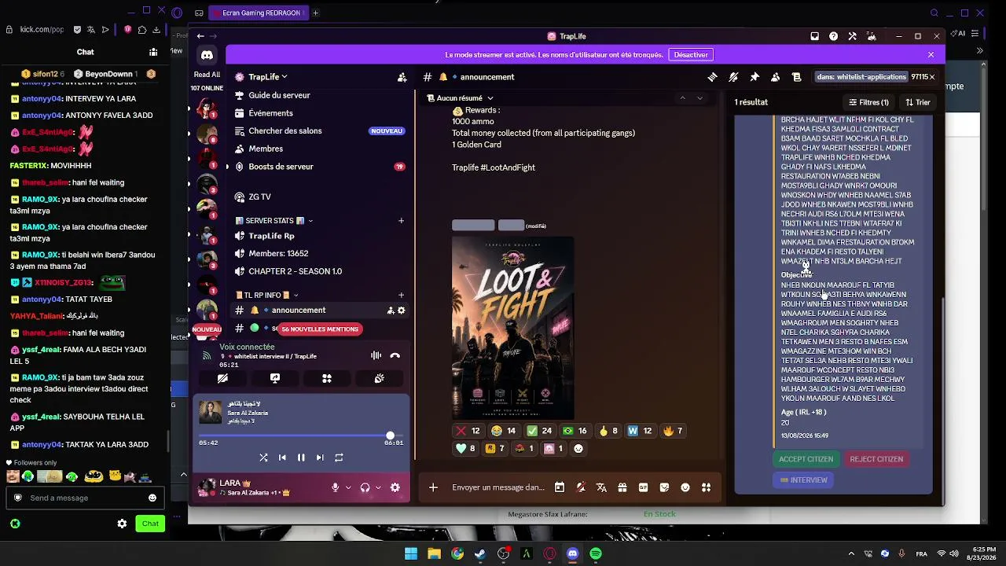The width and height of the screenshot is (1006, 566).
Task: Open Spotify from the Windows taskbar
Action: tap(596, 554)
